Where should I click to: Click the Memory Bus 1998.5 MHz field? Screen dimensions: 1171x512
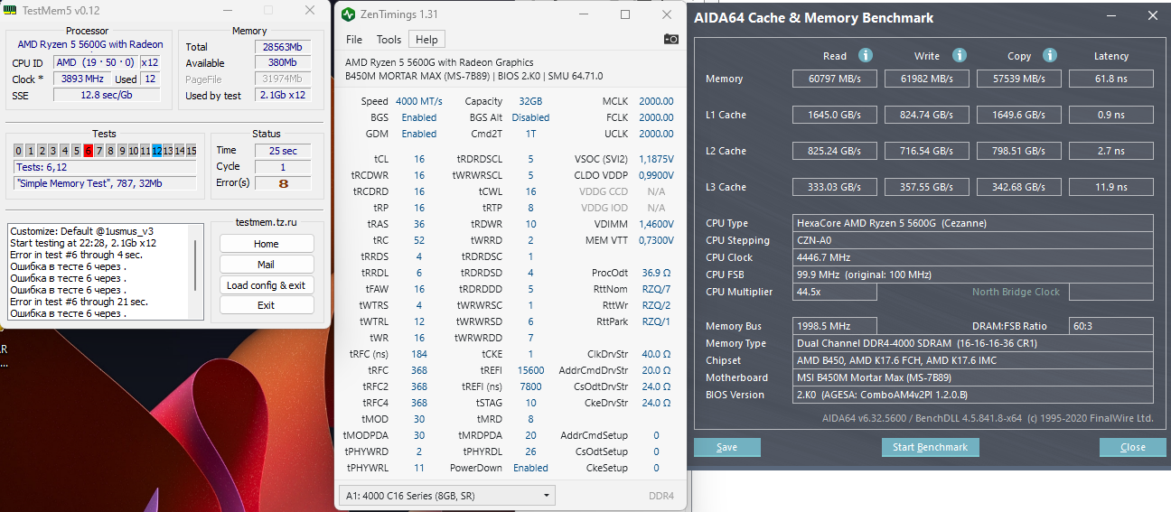point(835,326)
